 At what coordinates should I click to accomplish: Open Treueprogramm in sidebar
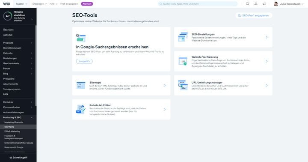pyautogui.click(x=12, y=89)
